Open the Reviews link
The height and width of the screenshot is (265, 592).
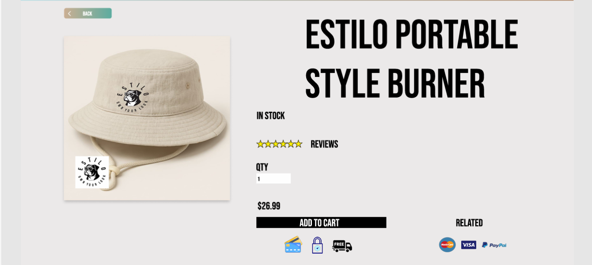tap(324, 144)
